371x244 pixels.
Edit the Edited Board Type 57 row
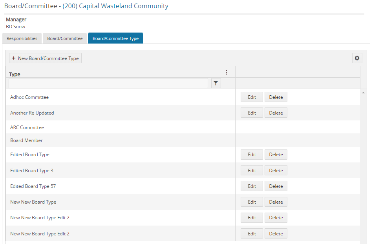(252, 186)
